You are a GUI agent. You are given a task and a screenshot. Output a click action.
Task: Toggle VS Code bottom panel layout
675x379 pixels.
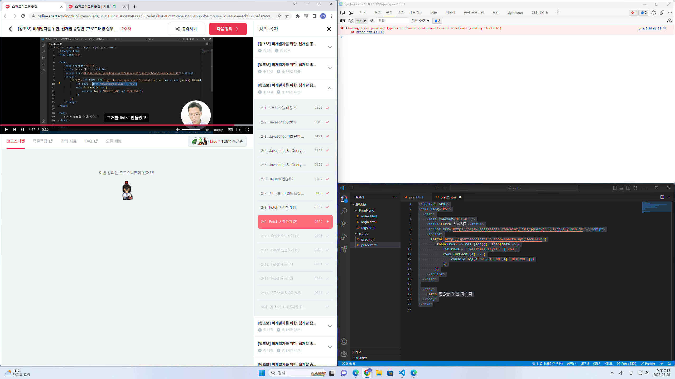point(621,188)
